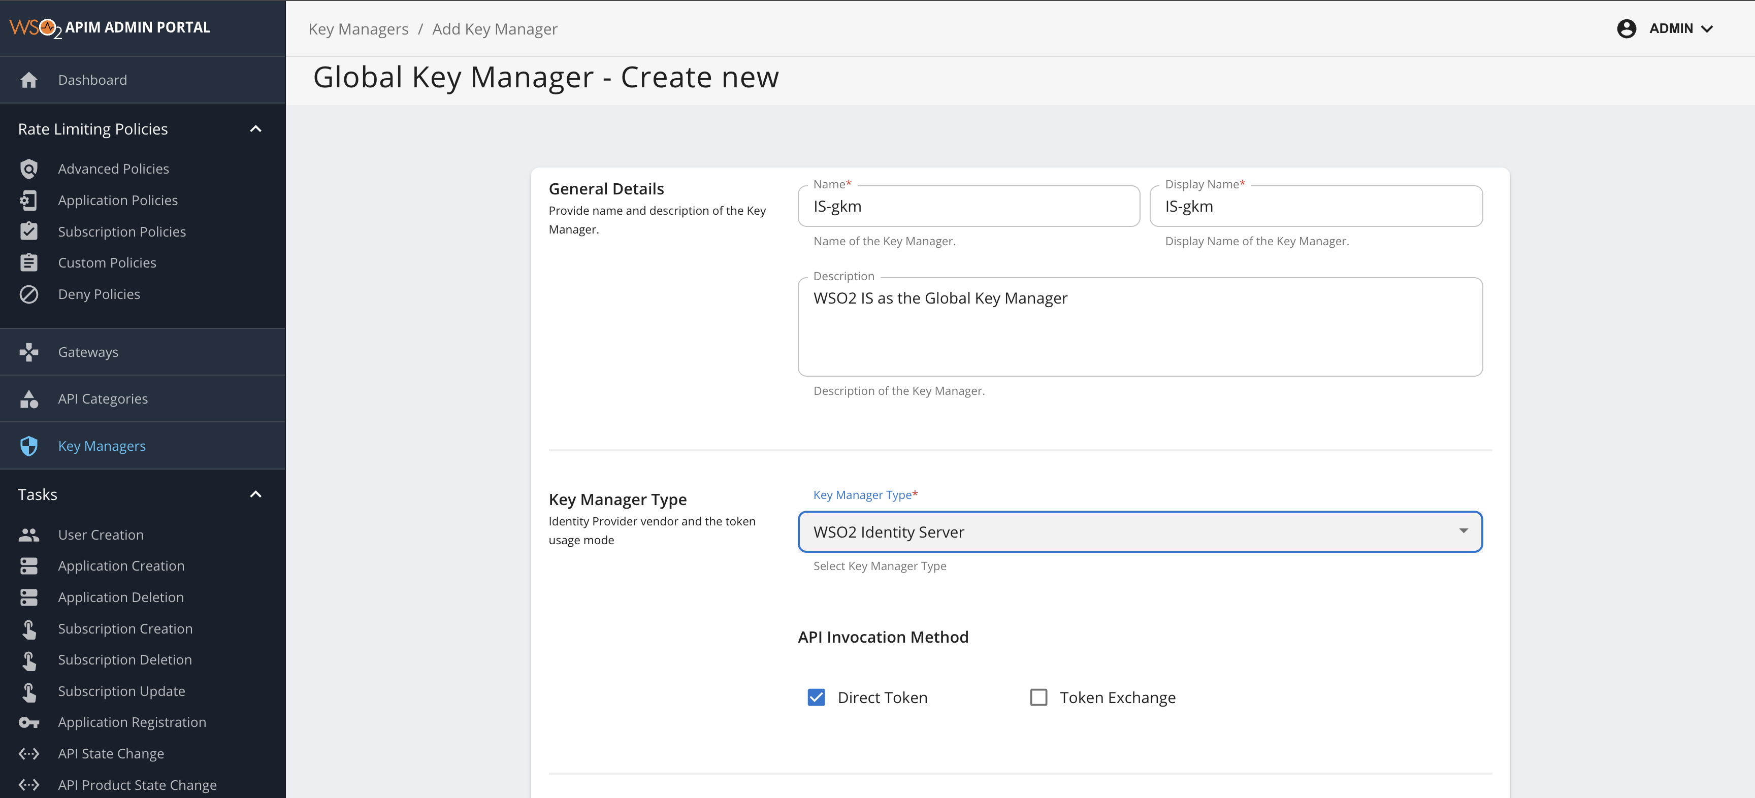This screenshot has width=1755, height=798.
Task: Click the Key Managers shield icon
Action: [x=28, y=446]
